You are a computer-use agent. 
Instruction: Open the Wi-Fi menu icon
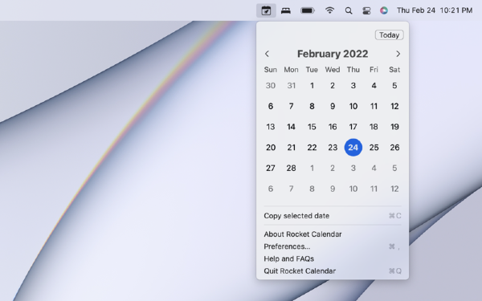[x=329, y=10]
